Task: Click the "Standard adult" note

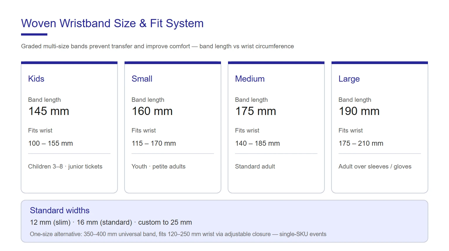Action: (x=255, y=166)
